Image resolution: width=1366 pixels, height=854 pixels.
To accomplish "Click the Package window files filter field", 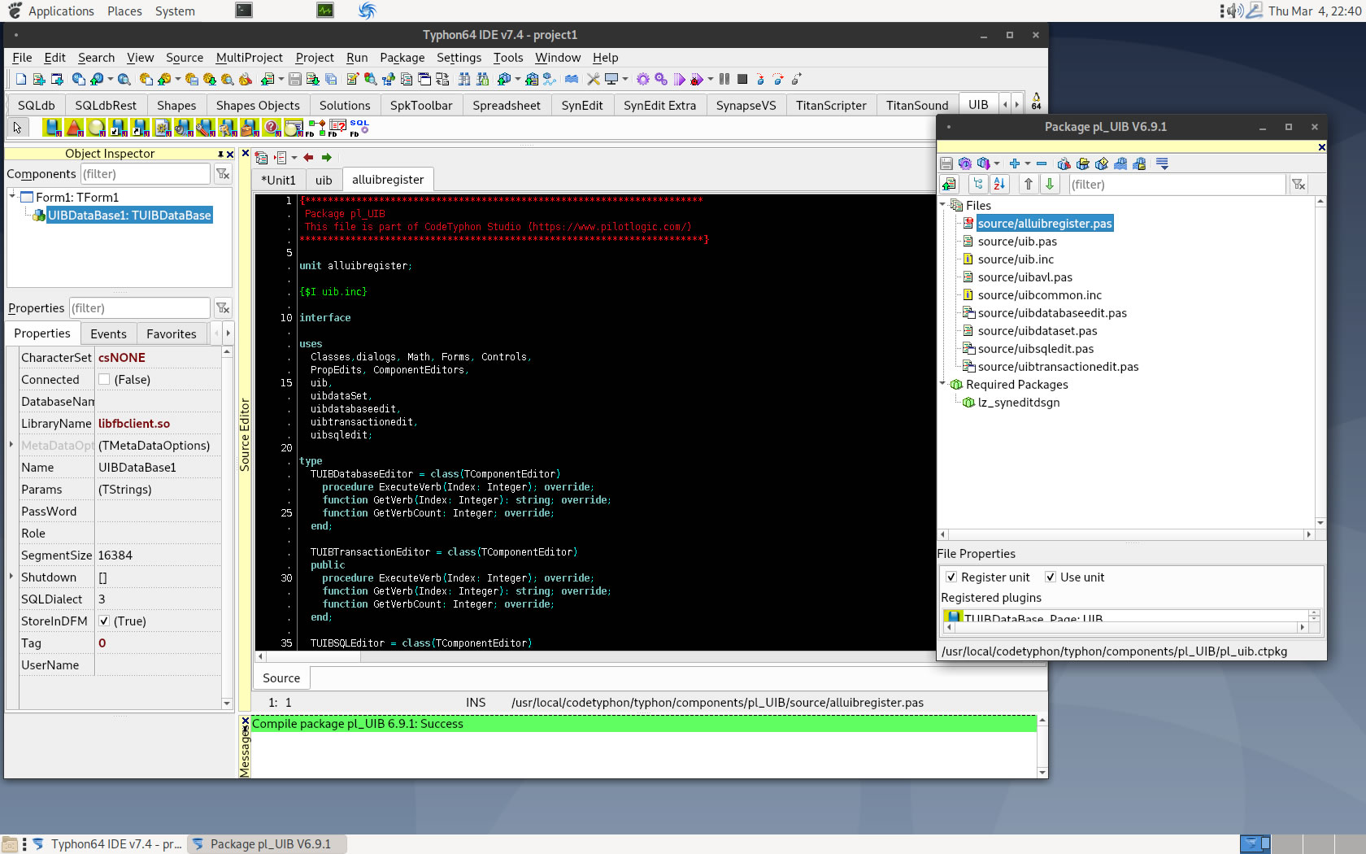I will coord(1176,185).
